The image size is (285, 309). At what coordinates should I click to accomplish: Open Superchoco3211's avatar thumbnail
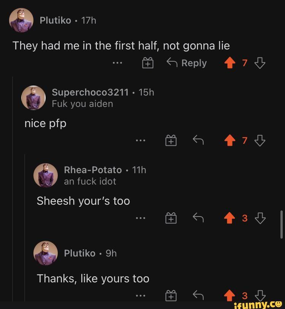click(x=33, y=98)
